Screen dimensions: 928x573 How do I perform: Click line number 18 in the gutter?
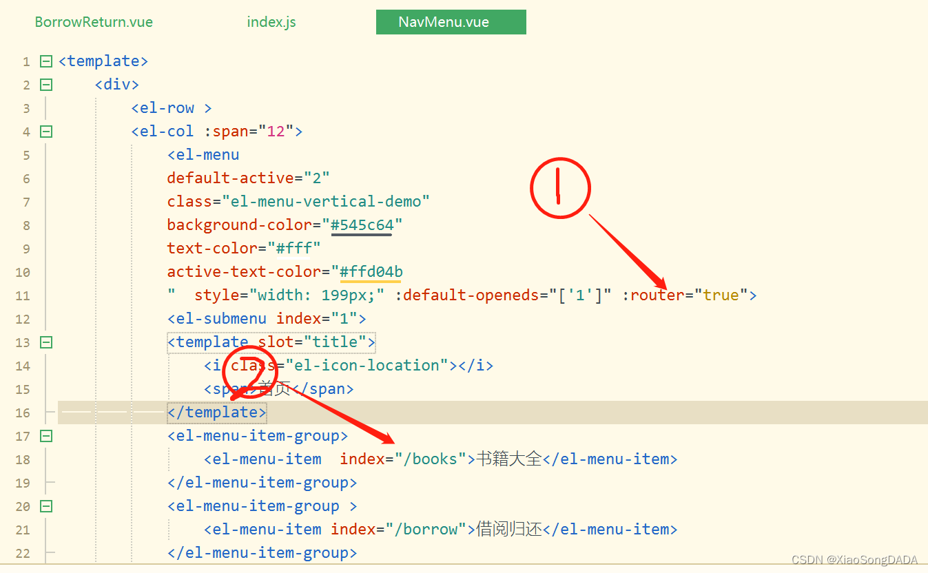[x=23, y=459]
